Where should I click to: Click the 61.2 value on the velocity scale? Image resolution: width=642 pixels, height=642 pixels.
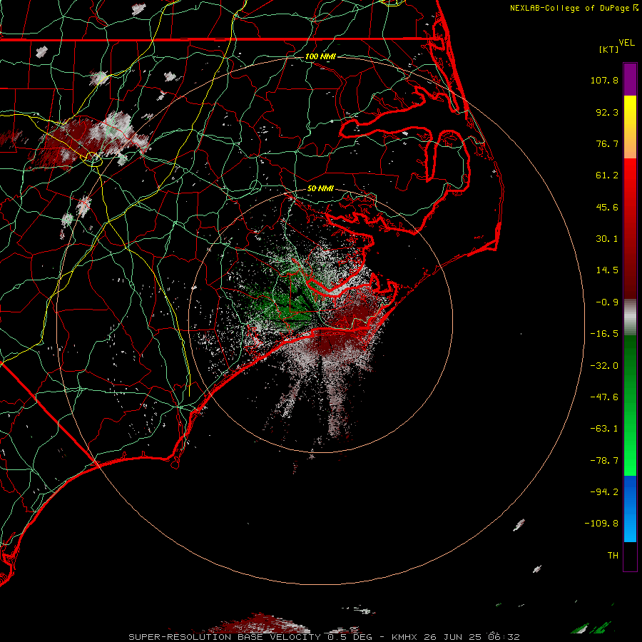click(607, 175)
